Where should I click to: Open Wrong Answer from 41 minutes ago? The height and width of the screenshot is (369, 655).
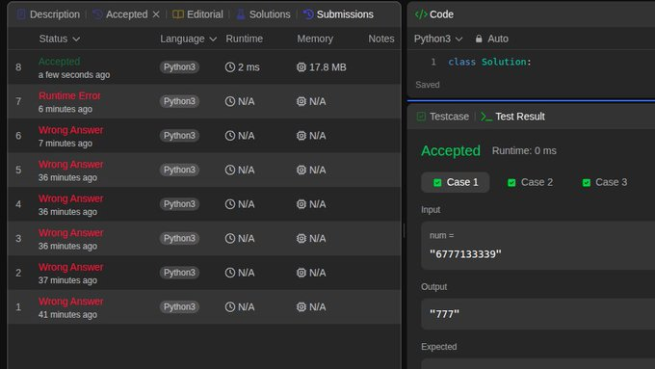[x=204, y=307]
